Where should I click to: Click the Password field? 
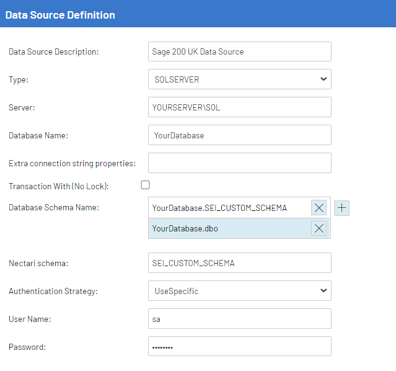[240, 346]
